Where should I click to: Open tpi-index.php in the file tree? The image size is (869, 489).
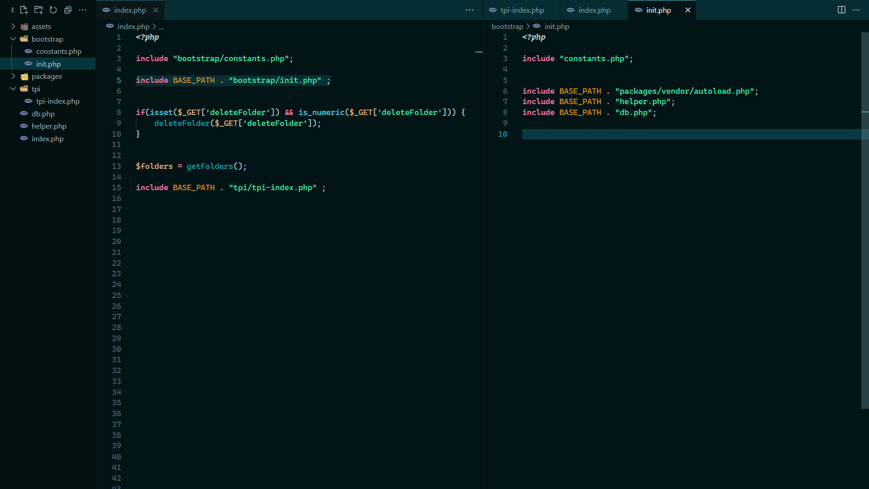pos(58,101)
